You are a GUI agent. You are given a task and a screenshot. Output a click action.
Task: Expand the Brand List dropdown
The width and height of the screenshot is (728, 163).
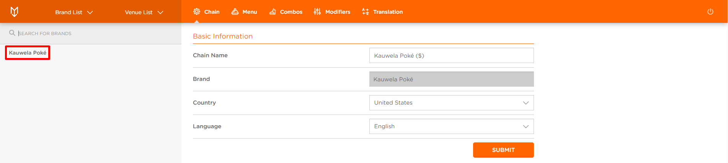(74, 12)
